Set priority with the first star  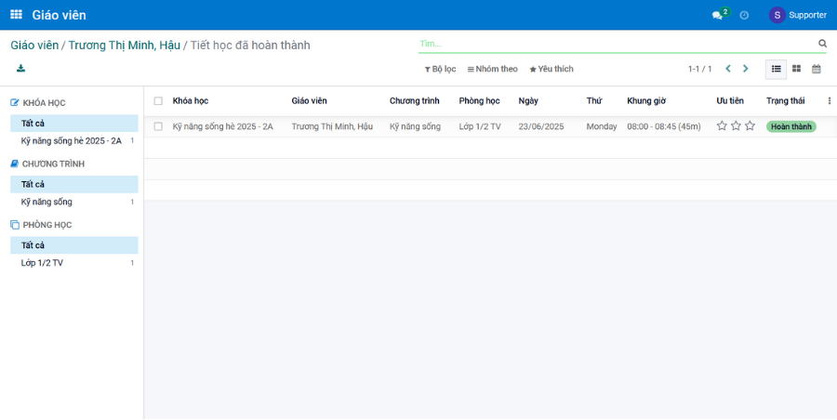pyautogui.click(x=722, y=126)
